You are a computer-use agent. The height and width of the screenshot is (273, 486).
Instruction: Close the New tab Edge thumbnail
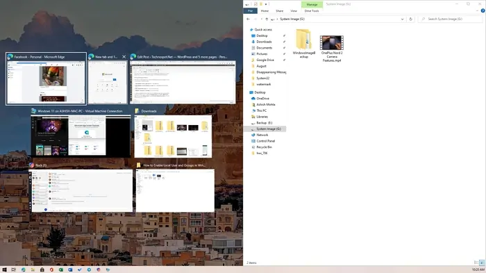(124, 57)
